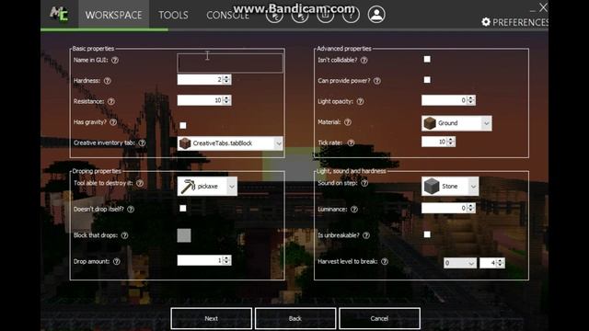Click the run server circular toolbar icon
The image size is (589, 331).
[x=300, y=16]
